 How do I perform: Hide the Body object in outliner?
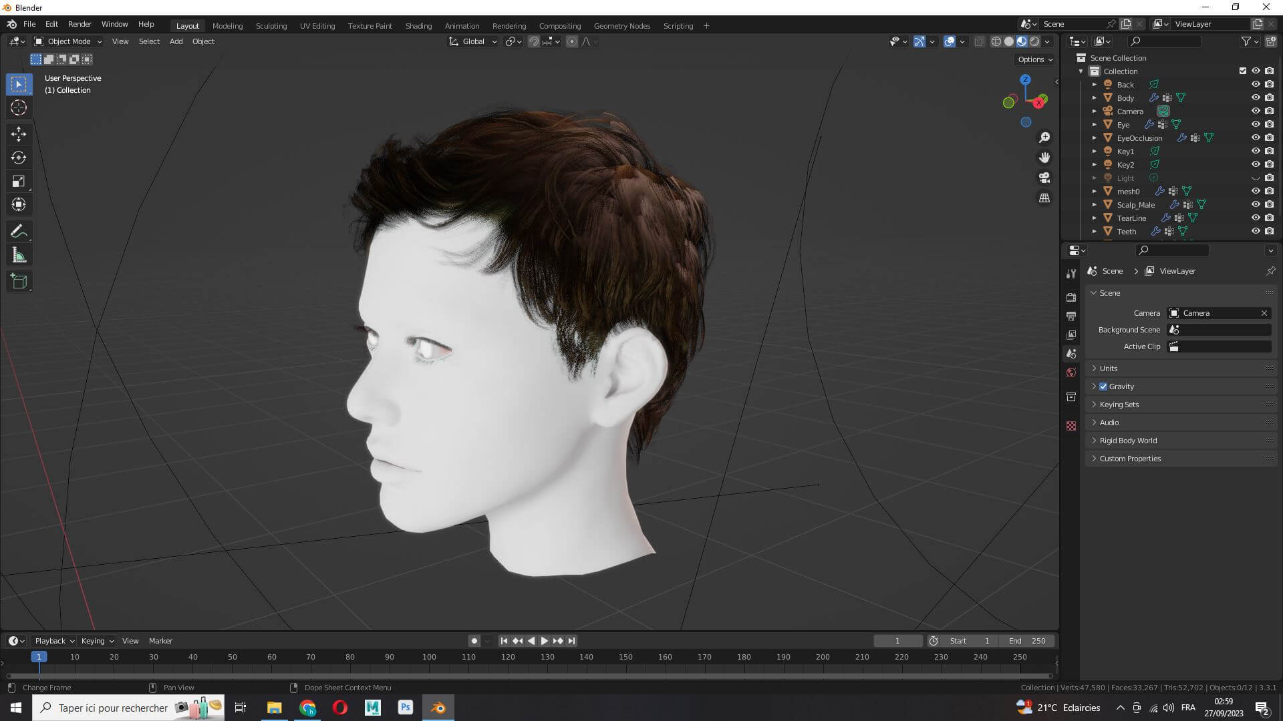click(x=1256, y=97)
